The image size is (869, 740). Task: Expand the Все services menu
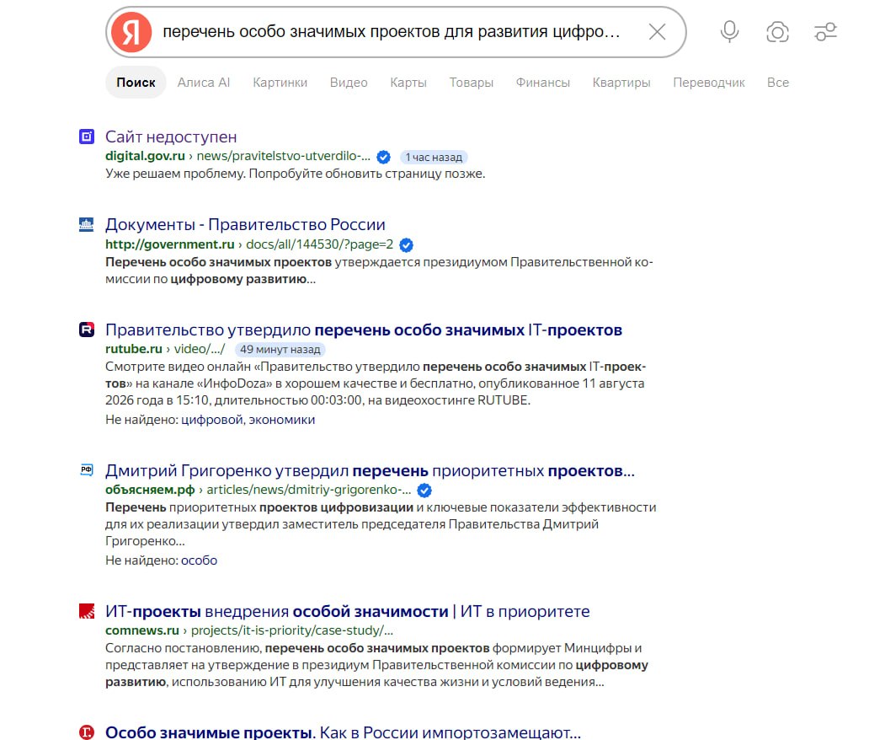coord(778,83)
